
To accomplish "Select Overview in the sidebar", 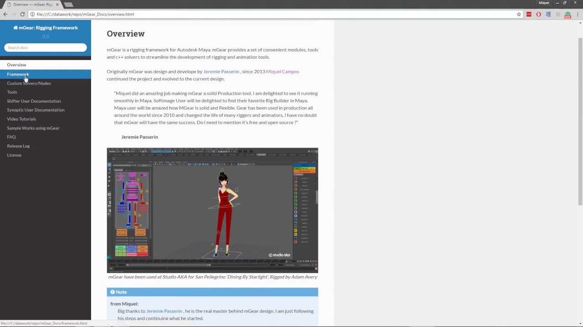I will tap(46, 65).
